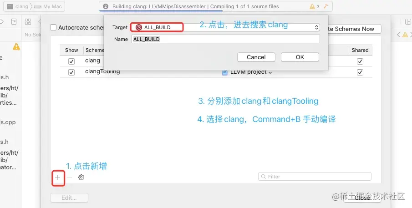Image resolution: width=412 pixels, height=208 pixels.
Task: Open the My Mac destination selector
Action: [48, 6]
